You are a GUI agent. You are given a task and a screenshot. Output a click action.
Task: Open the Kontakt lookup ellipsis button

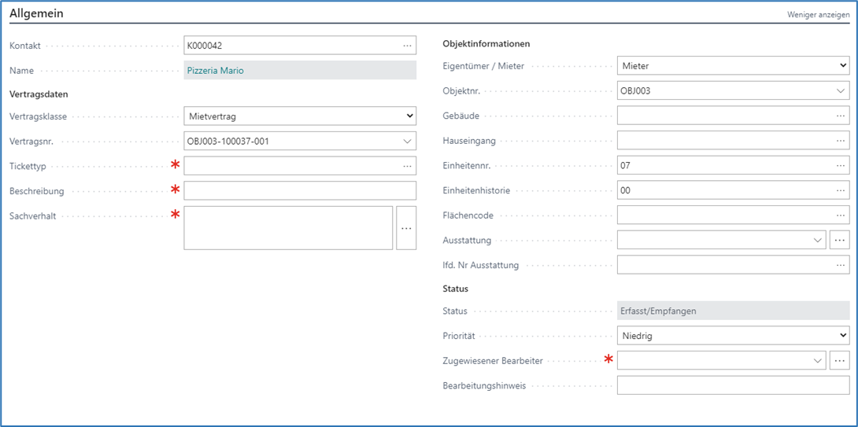click(407, 46)
